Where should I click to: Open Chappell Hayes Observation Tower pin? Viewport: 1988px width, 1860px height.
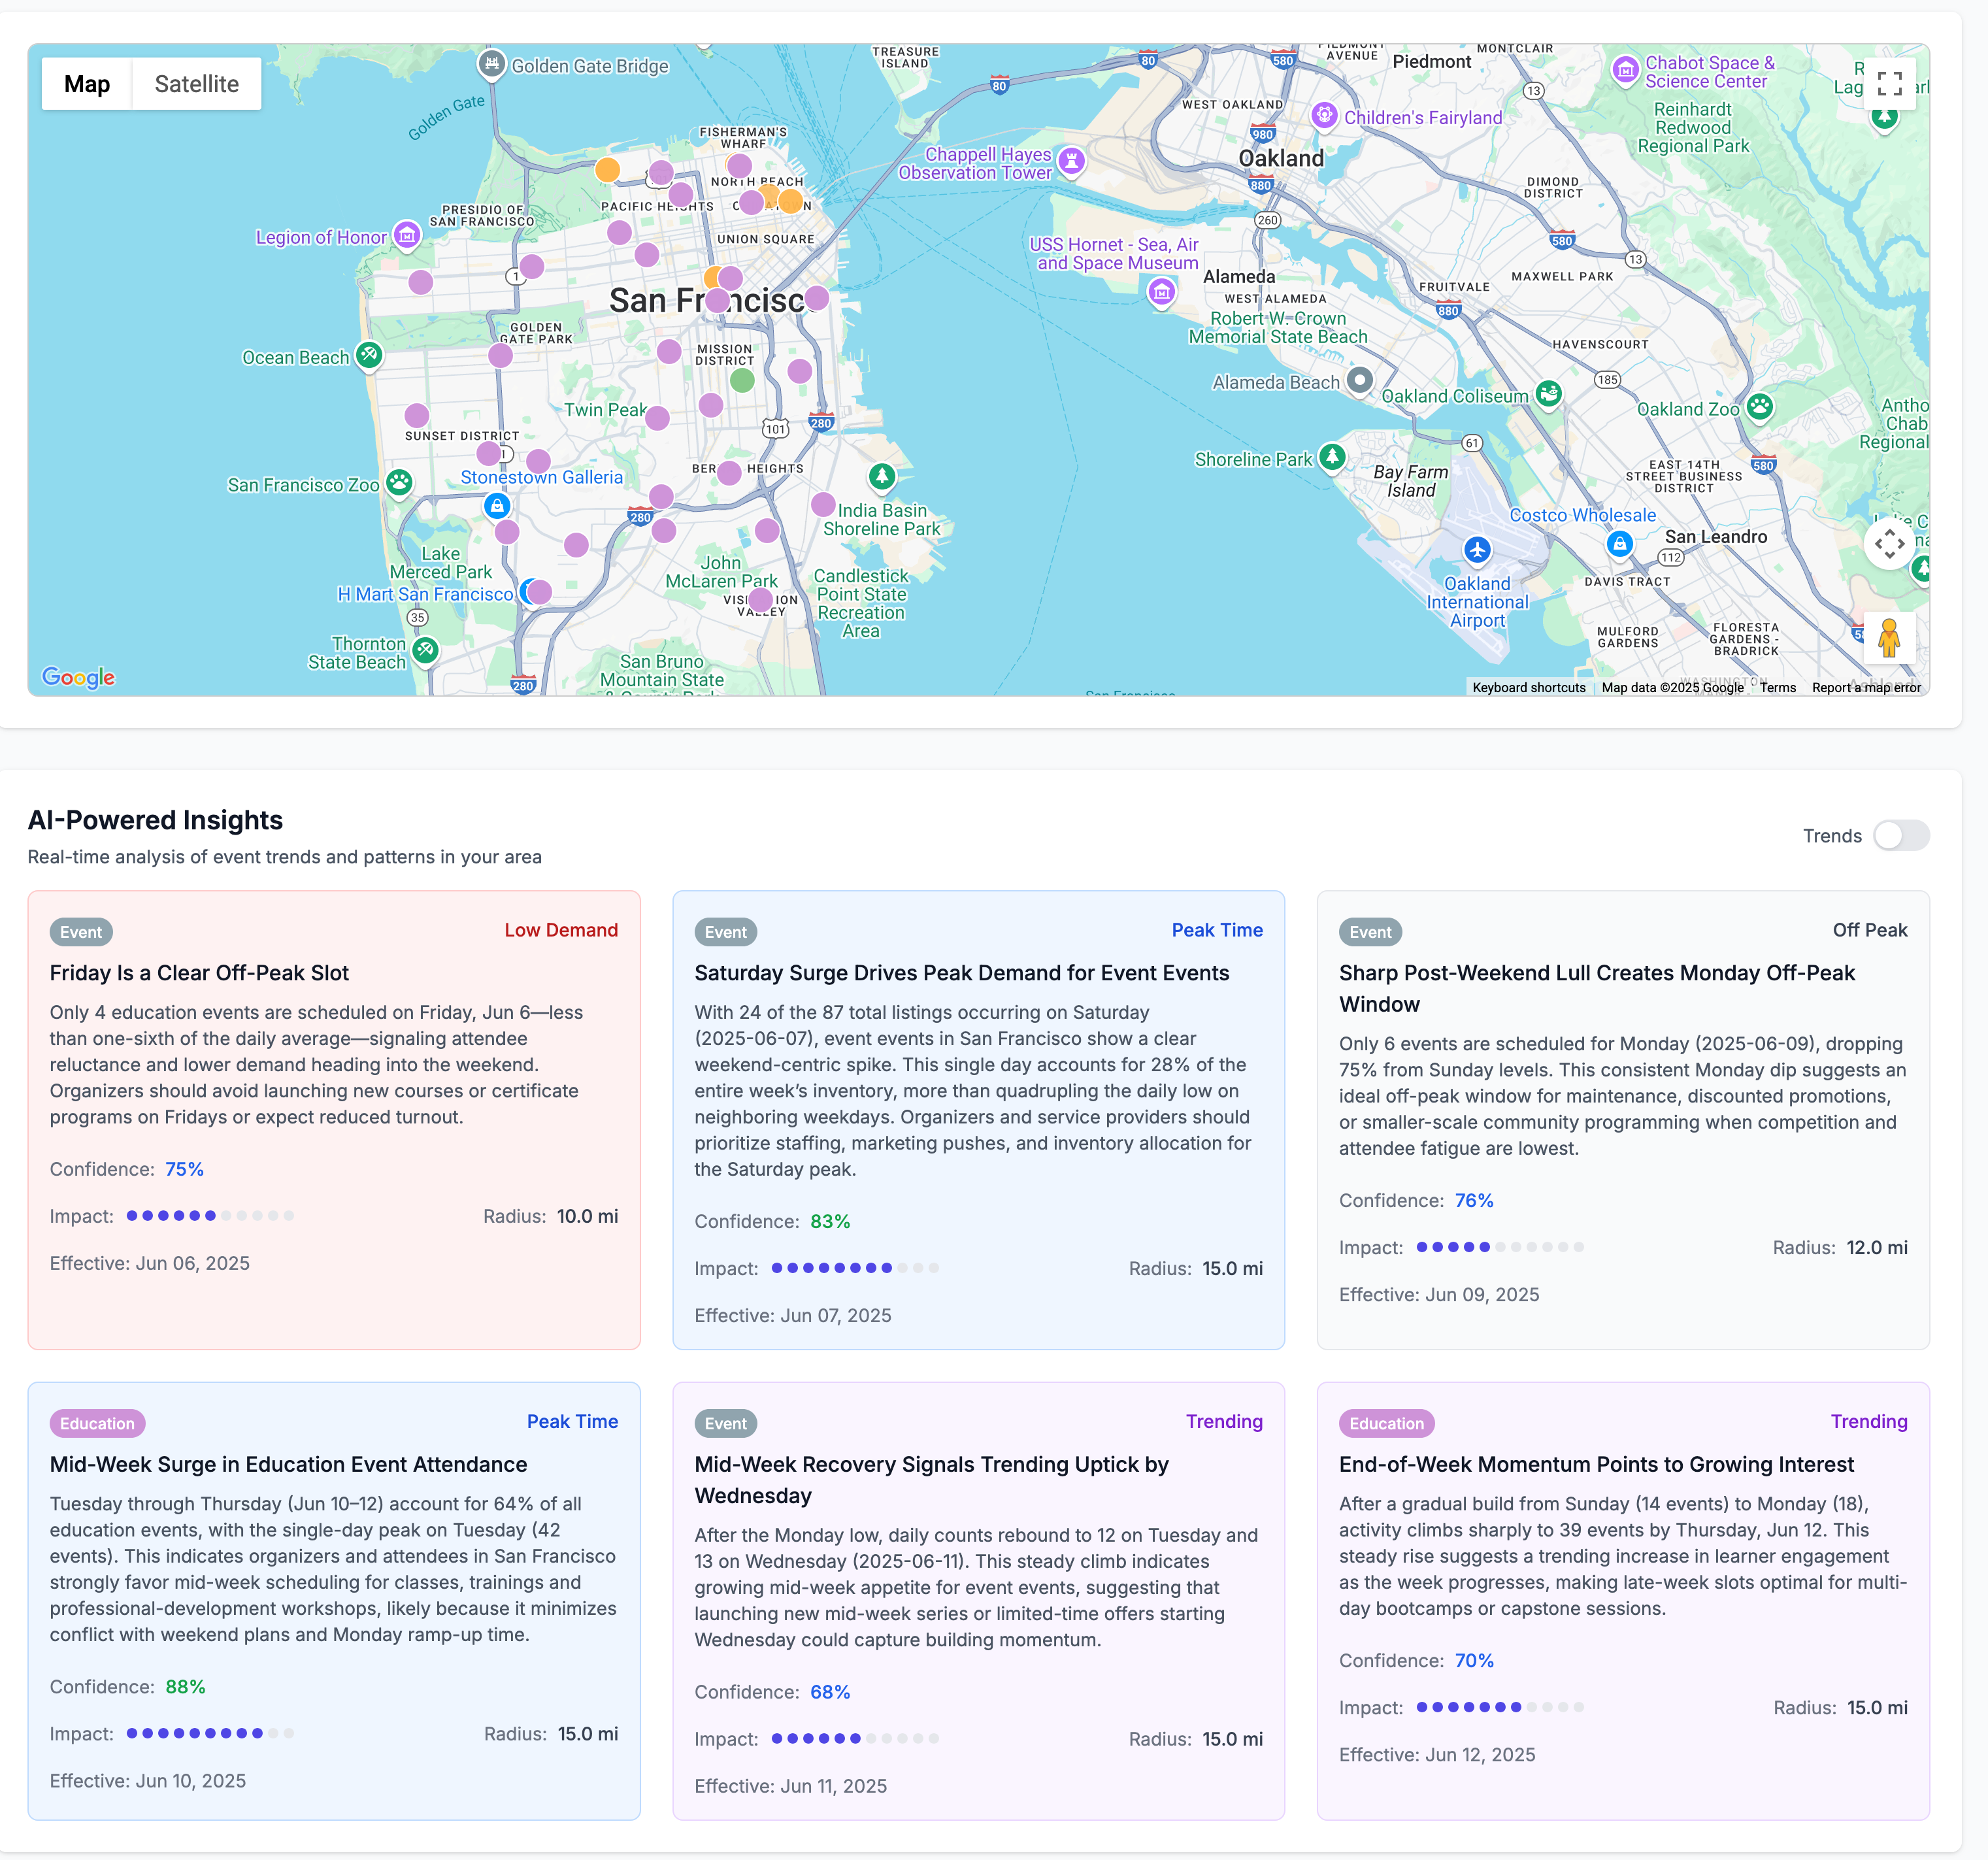[x=1071, y=161]
